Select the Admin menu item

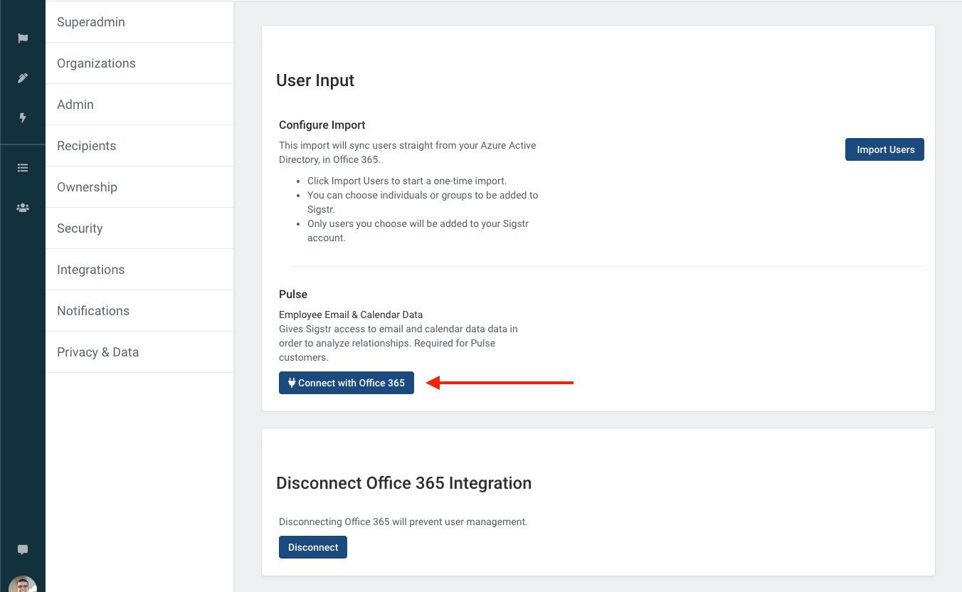point(139,105)
